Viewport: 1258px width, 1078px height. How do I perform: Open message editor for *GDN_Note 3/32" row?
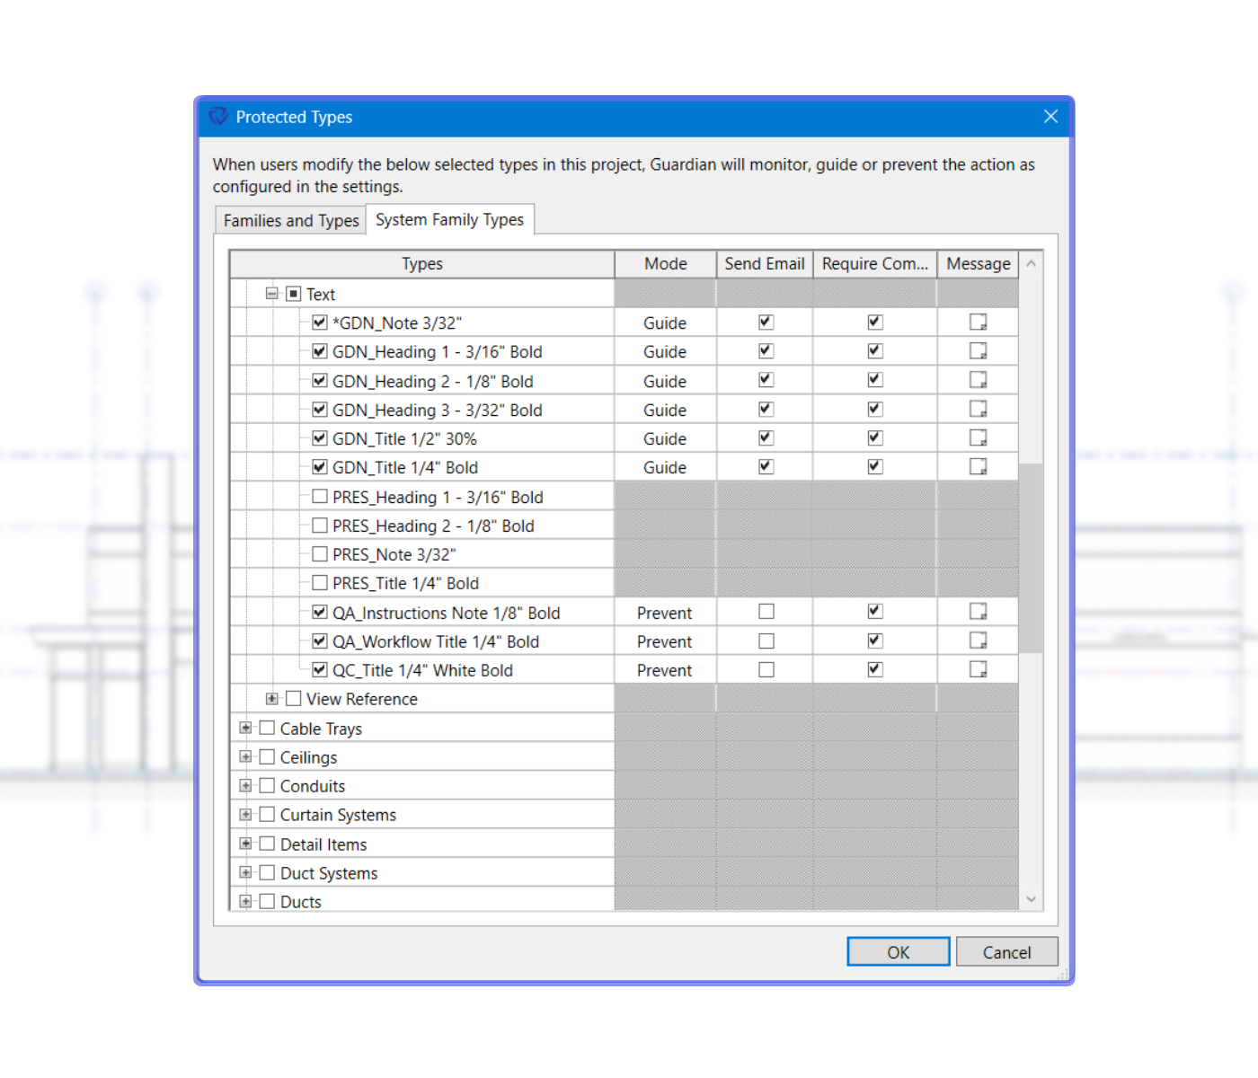coord(978,323)
